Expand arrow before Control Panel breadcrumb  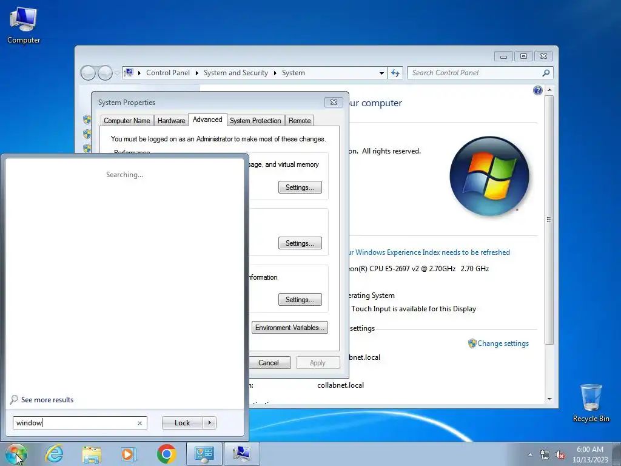pos(139,73)
